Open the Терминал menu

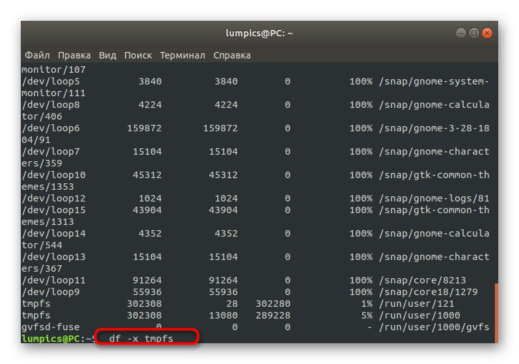[183, 55]
